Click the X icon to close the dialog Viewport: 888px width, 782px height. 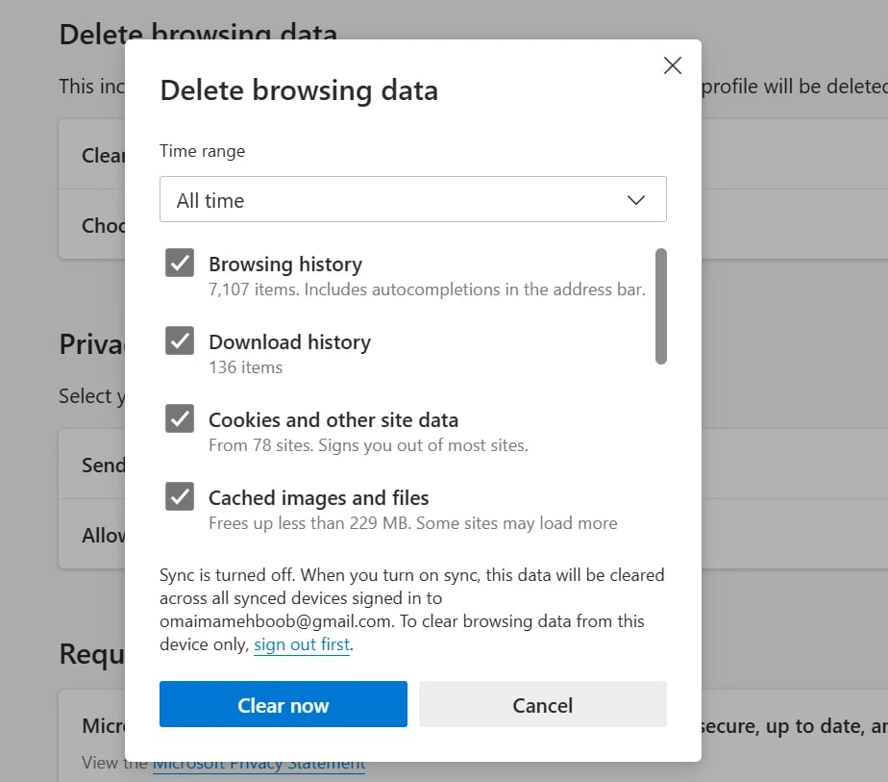[x=672, y=65]
